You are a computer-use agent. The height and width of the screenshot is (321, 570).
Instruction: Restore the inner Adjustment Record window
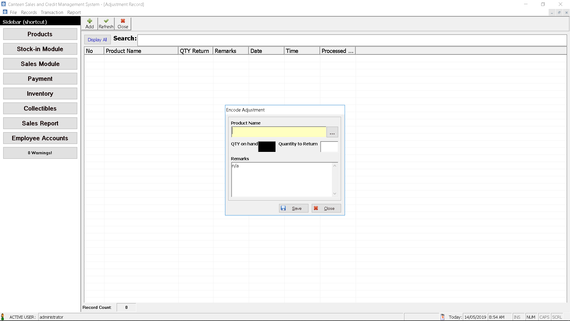pyautogui.click(x=559, y=12)
